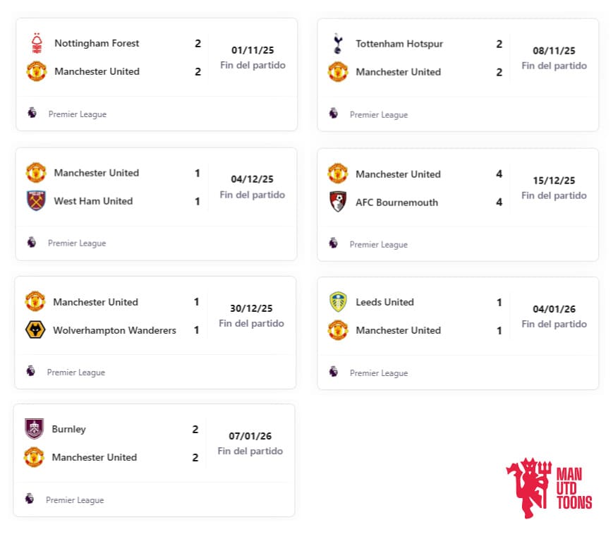This screenshot has width=613, height=539.
Task: Click the Burnley crest icon
Action: pyautogui.click(x=34, y=429)
